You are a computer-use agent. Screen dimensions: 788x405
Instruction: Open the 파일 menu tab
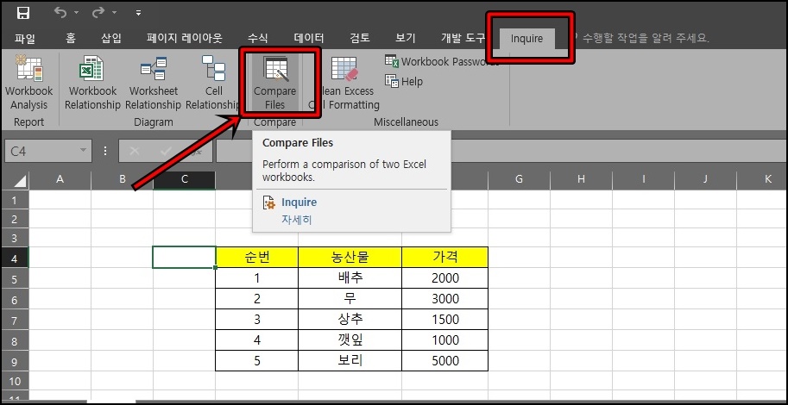click(25, 38)
